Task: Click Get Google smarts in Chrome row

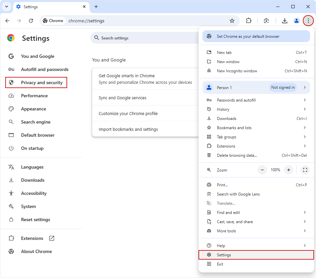Action: tap(145, 79)
